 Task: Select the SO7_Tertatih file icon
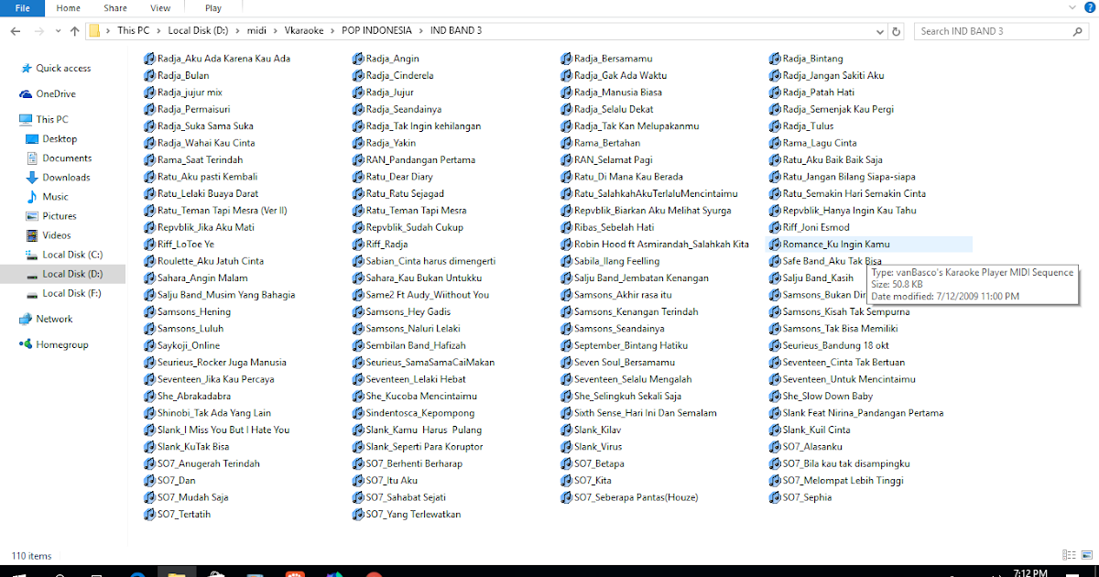click(150, 515)
